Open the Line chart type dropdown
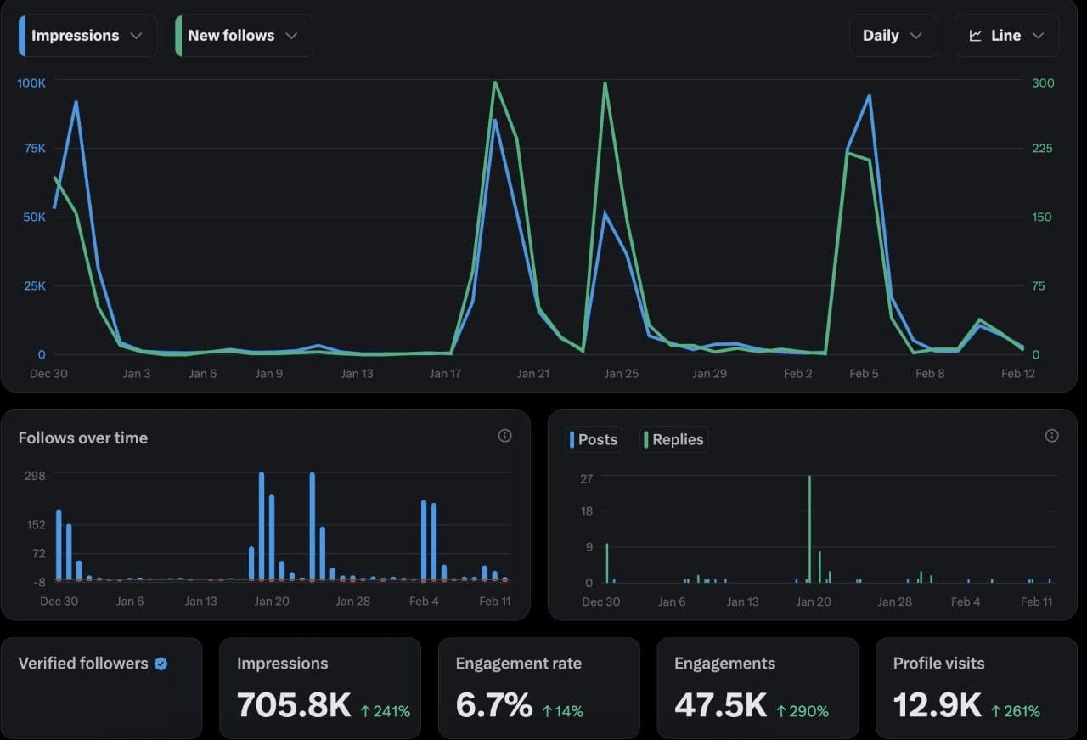This screenshot has height=740, width=1087. pos(1007,36)
